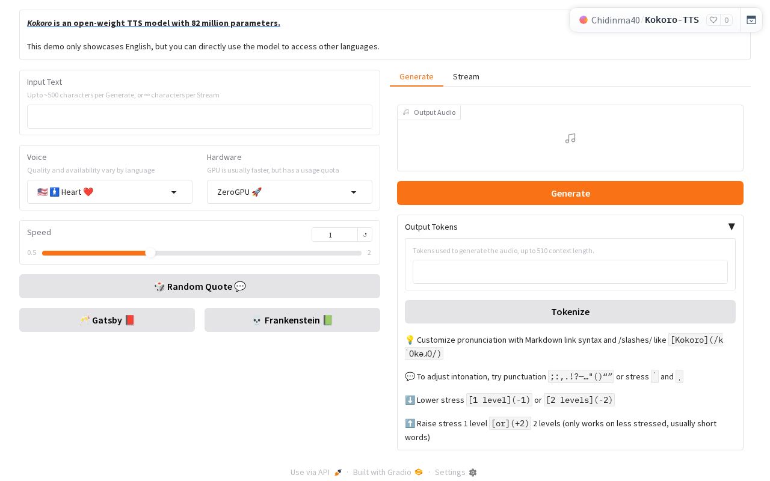The width and height of the screenshot is (770, 481).
Task: Click the Output Tokens text field
Action: coord(570,272)
